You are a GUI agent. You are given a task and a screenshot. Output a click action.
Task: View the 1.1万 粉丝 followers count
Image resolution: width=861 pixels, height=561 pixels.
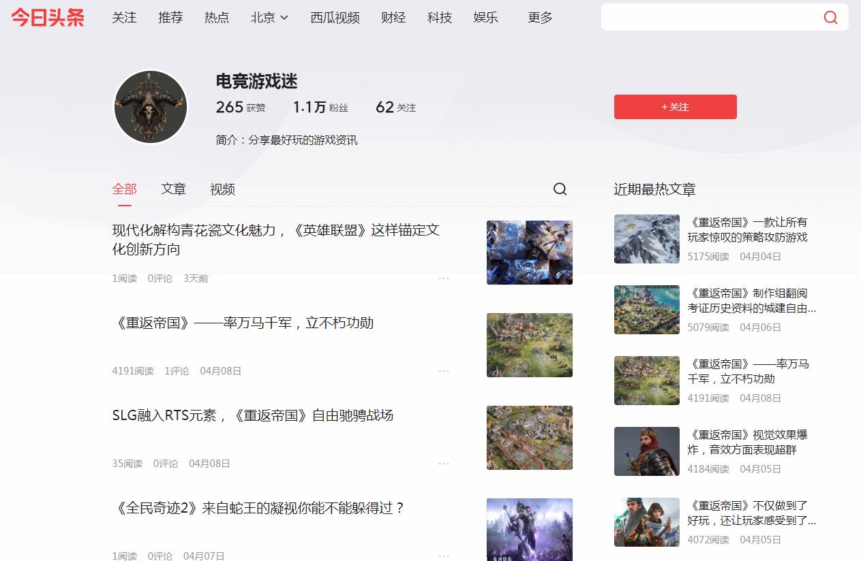pyautogui.click(x=320, y=107)
